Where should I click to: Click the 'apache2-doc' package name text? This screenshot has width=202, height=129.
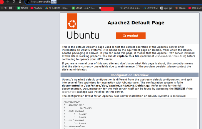[69, 92]
